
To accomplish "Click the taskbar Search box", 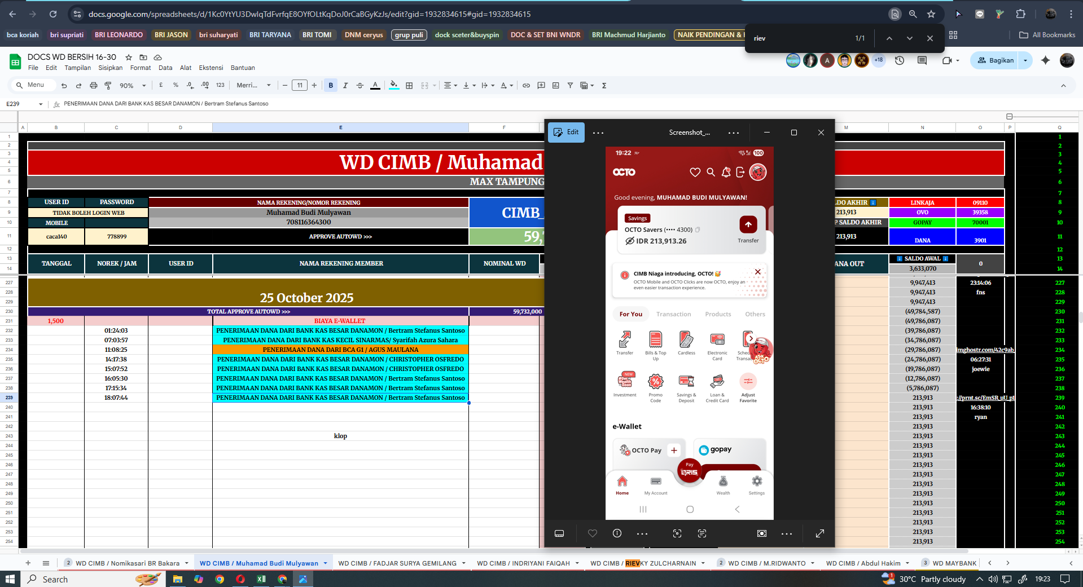I will pos(93,579).
